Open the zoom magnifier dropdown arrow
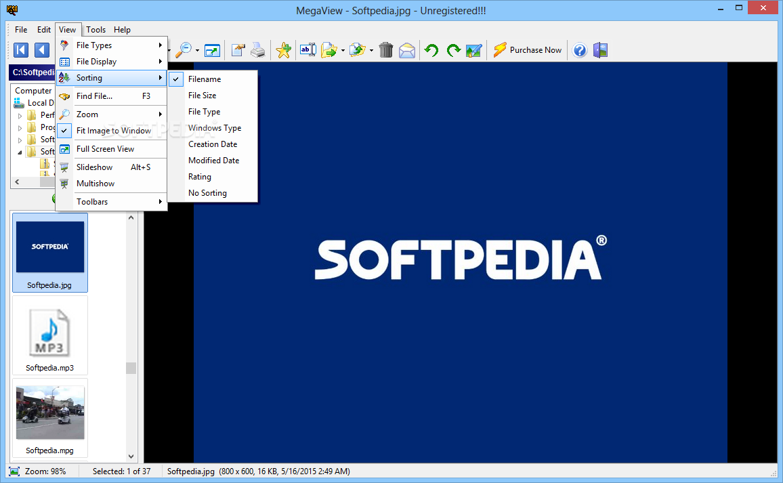Screen dimensions: 783x483 point(197,50)
